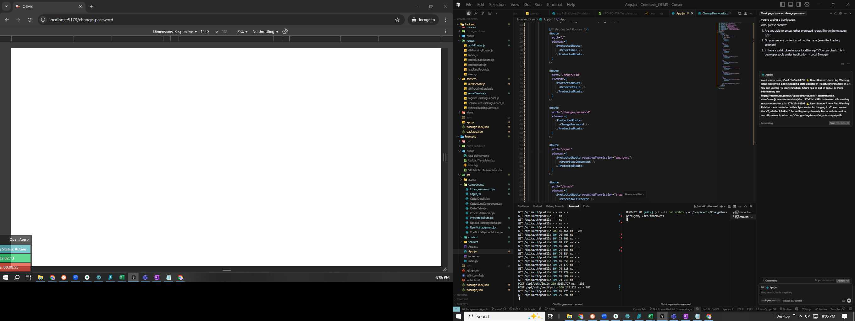Stop generation using round stop button in chat input
855x321 pixels.
[x=849, y=301]
